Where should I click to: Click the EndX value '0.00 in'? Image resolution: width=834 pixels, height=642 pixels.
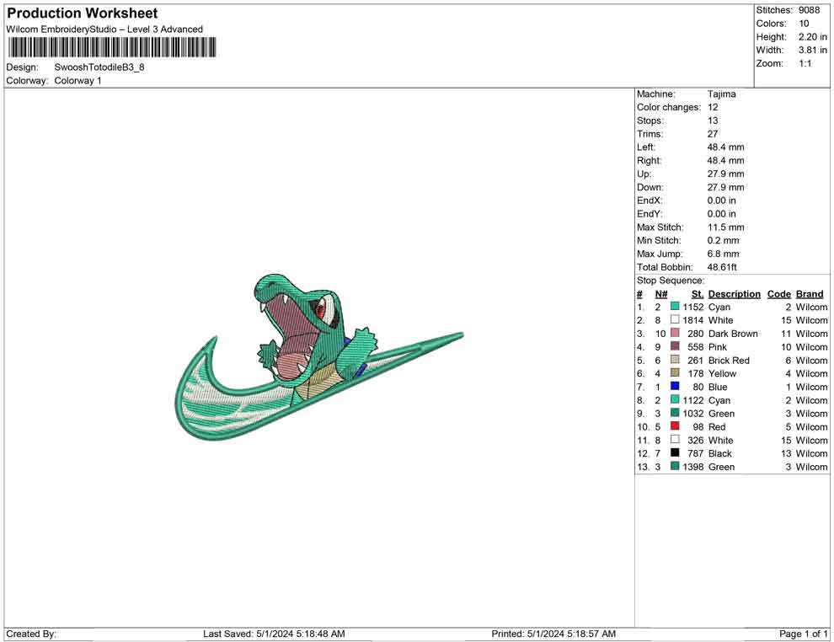[x=722, y=201]
